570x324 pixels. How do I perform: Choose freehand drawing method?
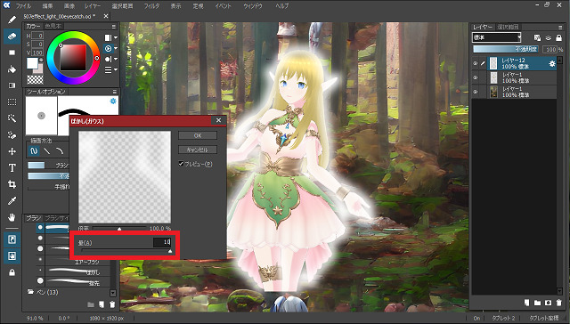click(34, 151)
